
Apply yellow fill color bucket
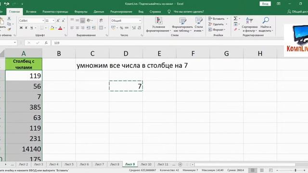pyautogui.click(x=52, y=28)
